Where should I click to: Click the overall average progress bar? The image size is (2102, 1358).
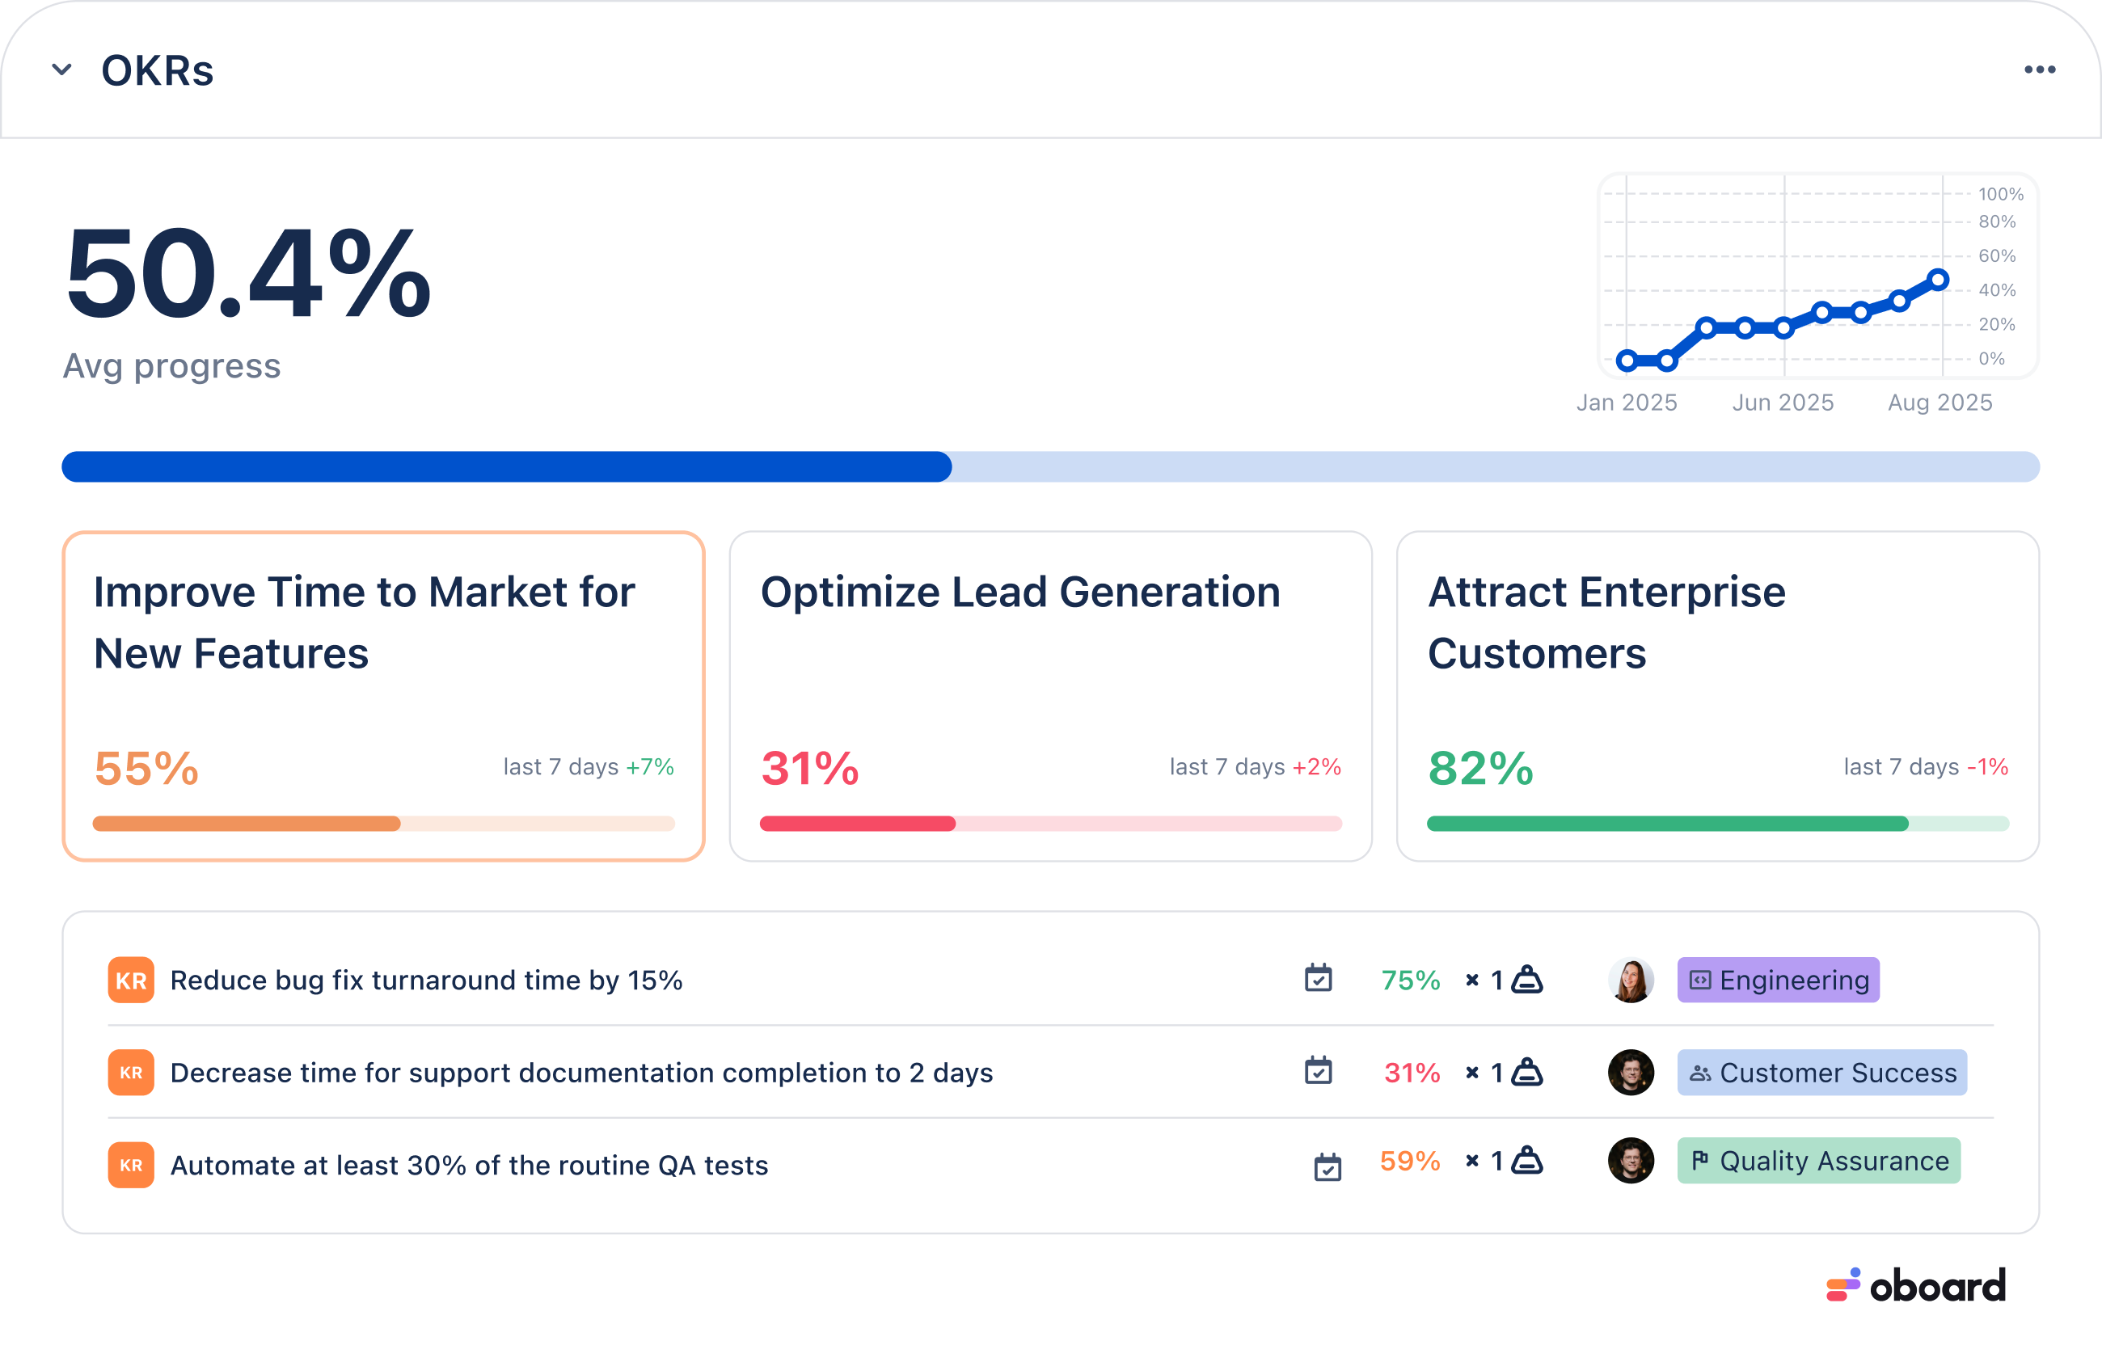point(1051,466)
